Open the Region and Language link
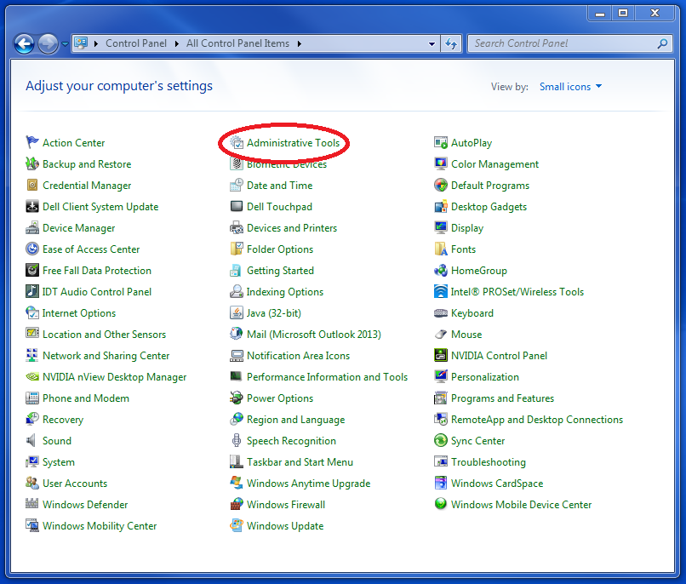The image size is (686, 584). [x=295, y=420]
